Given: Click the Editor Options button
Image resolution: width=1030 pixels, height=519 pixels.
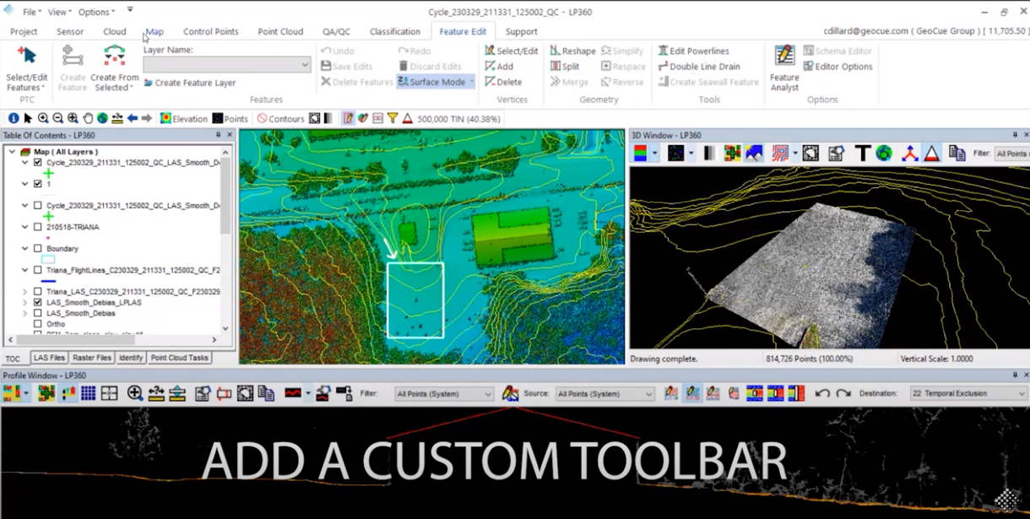Looking at the screenshot, I should 838,66.
